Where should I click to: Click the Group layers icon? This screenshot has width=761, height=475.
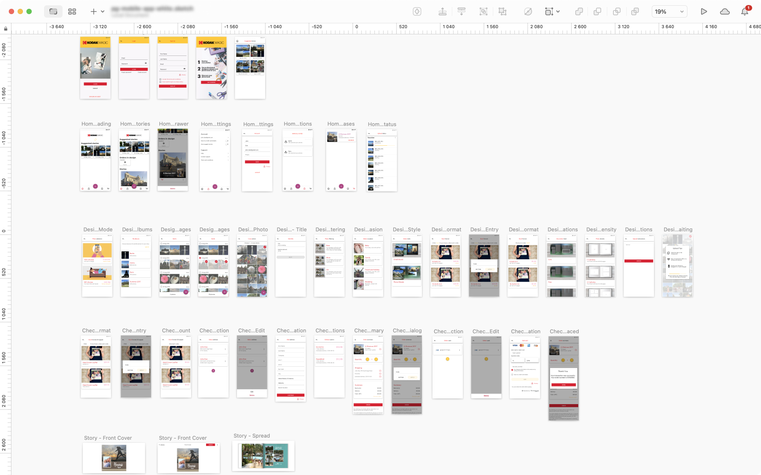[x=484, y=11]
